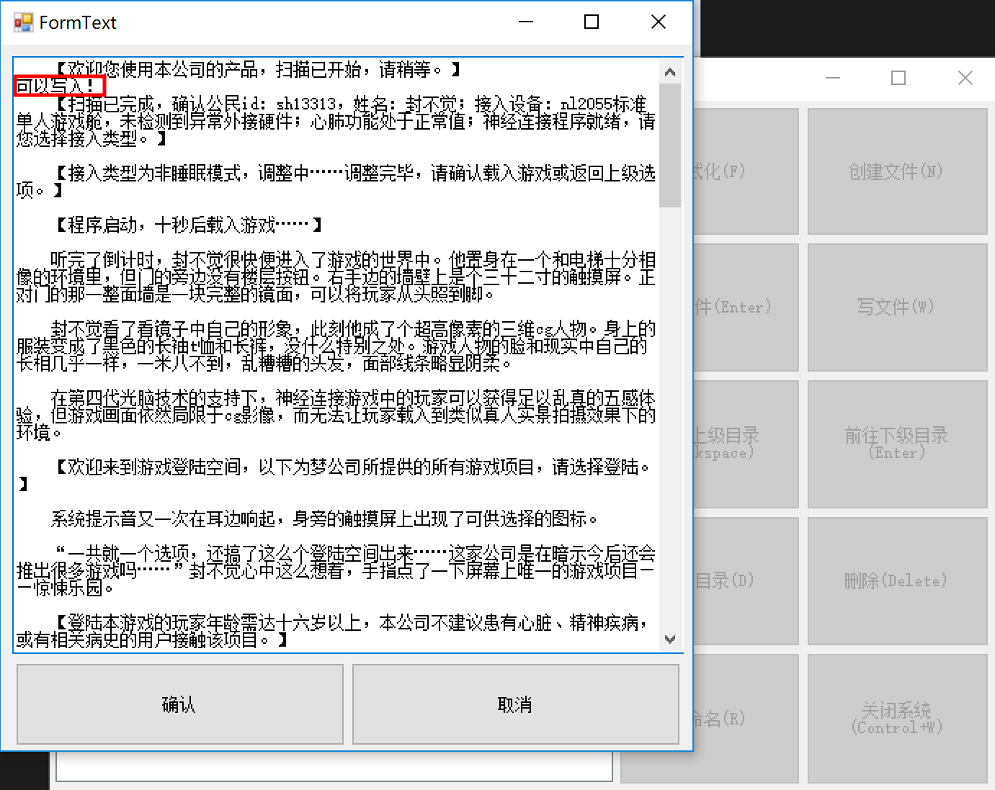The width and height of the screenshot is (995, 790).
Task: Click the vertical scrollbar thumb in text area
Action: point(670,145)
